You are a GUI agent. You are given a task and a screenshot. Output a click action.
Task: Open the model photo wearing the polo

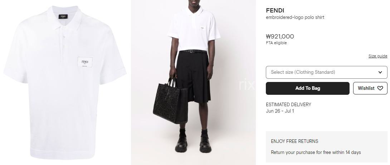point(193,83)
